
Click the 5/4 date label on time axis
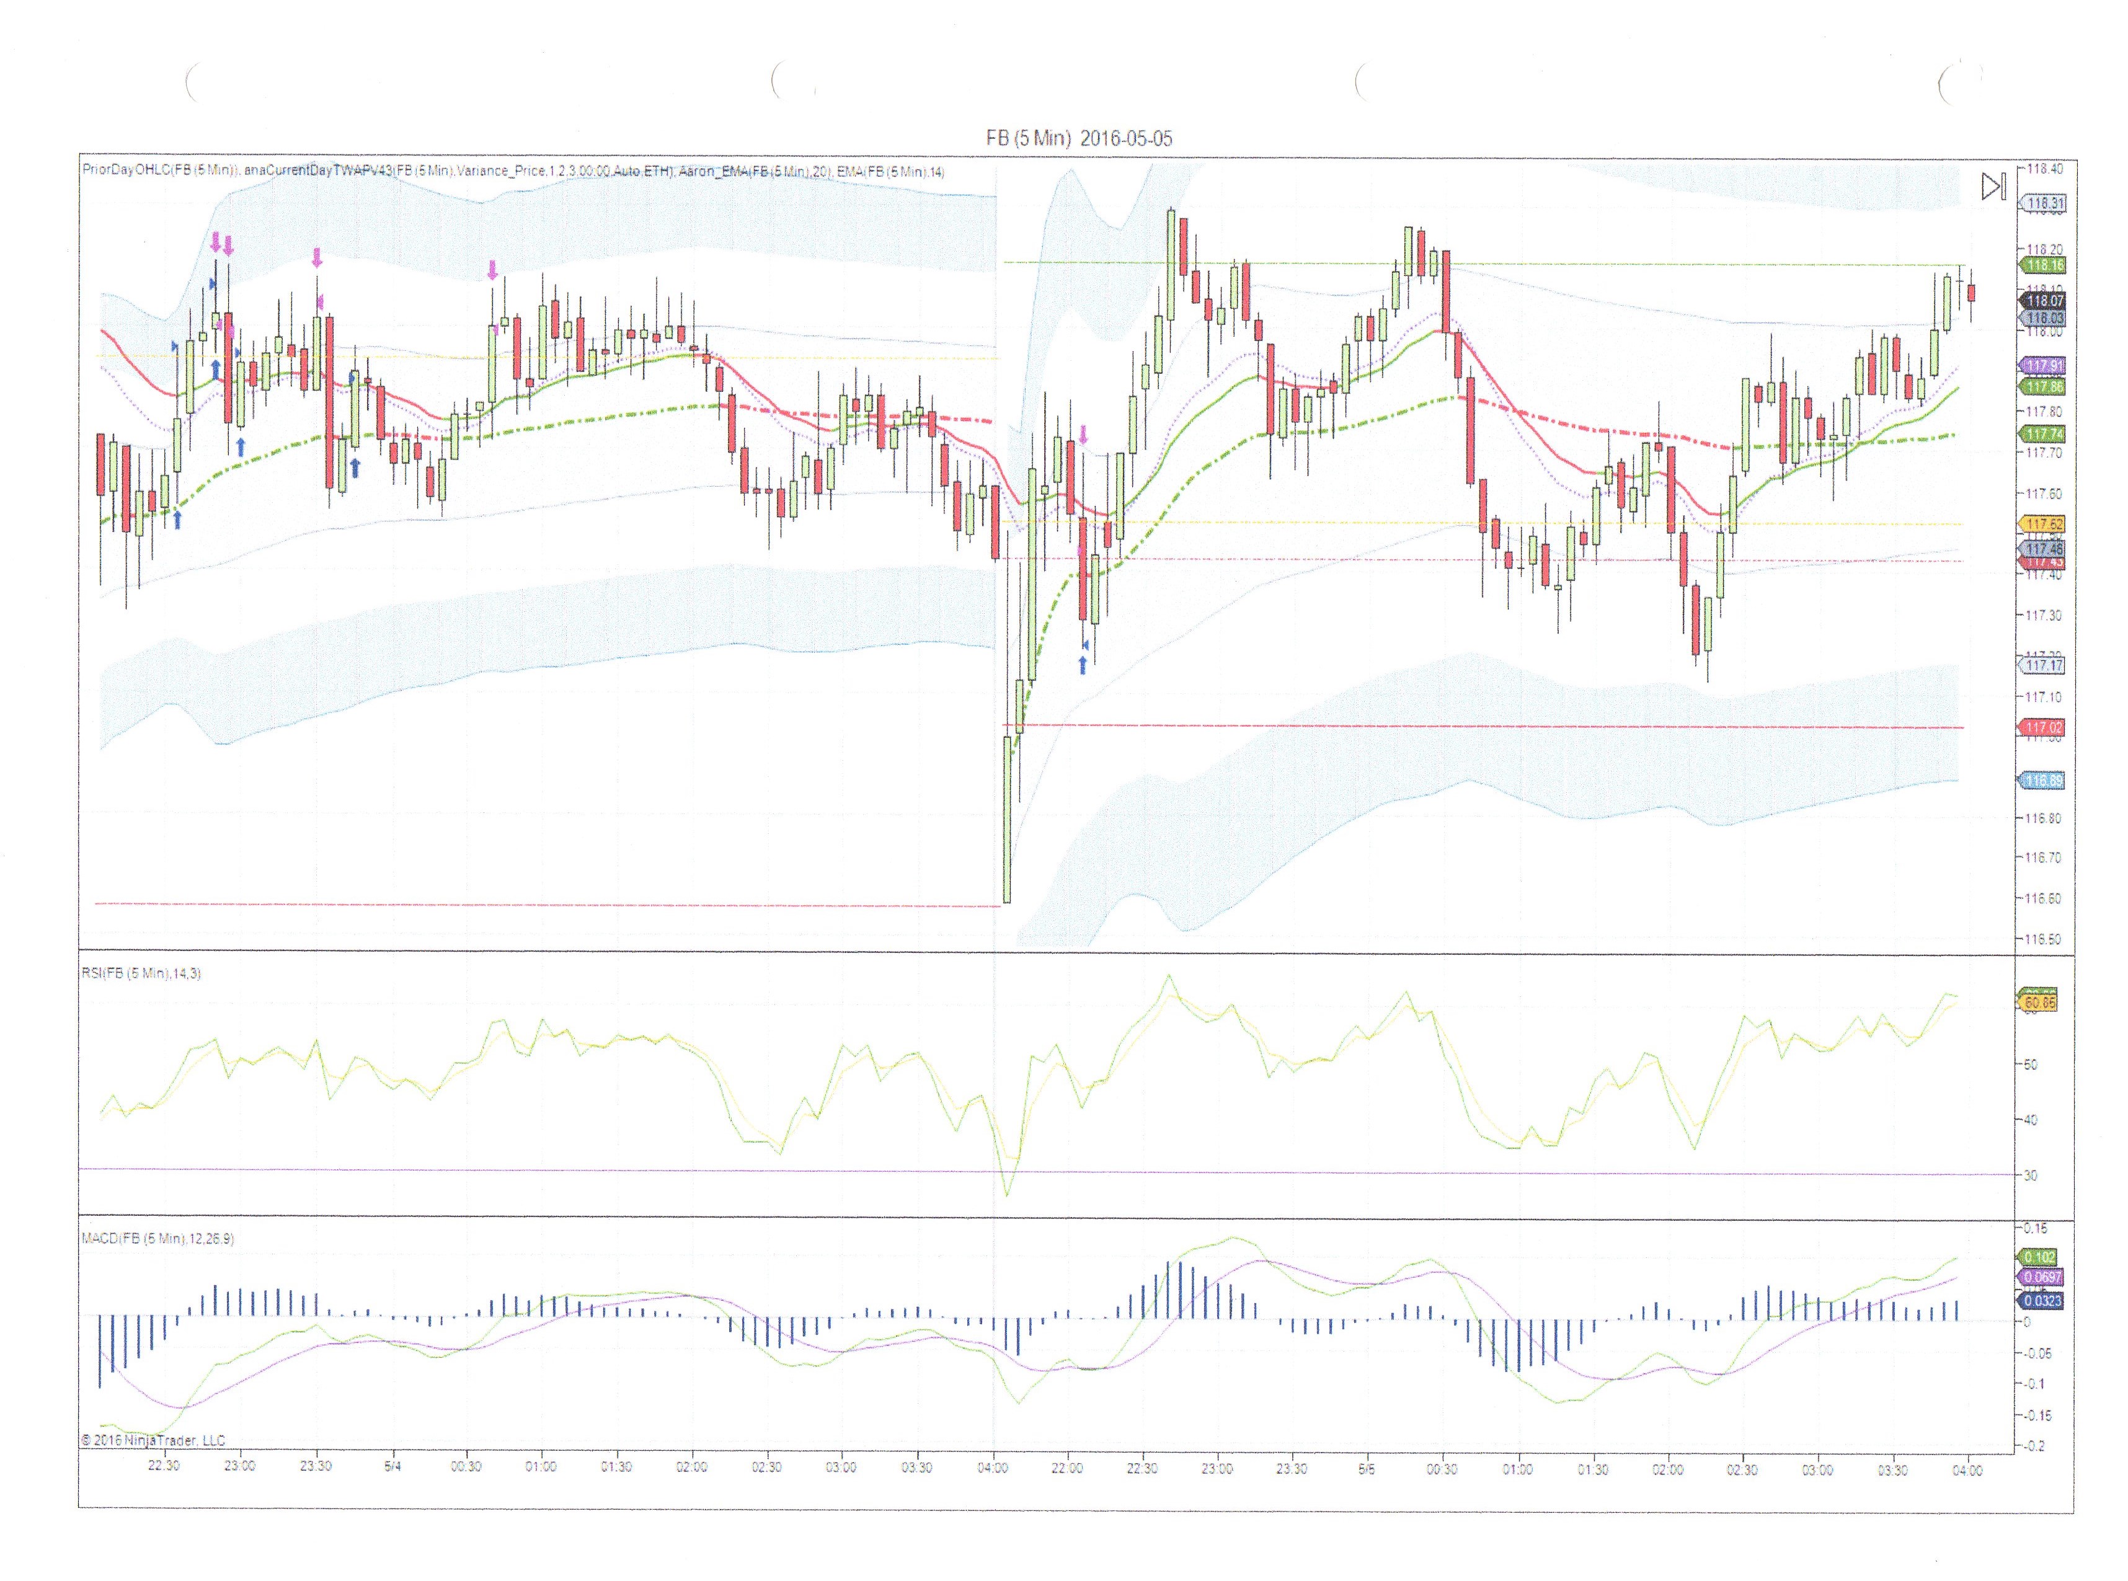(x=392, y=1467)
